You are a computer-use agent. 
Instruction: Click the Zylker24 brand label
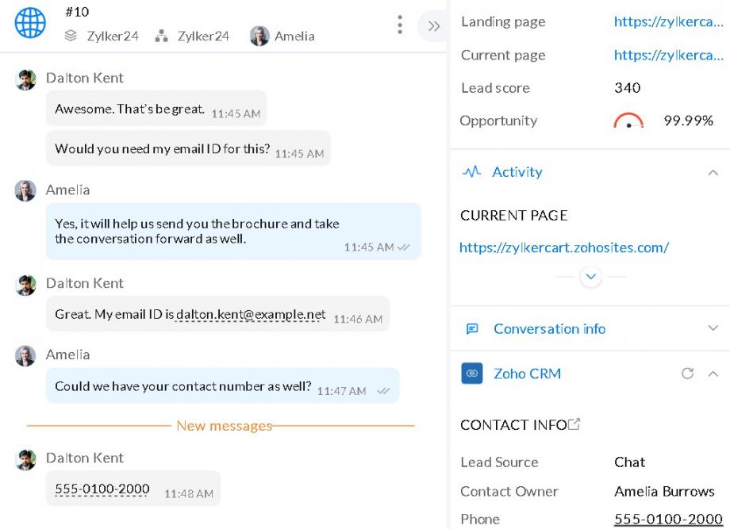[113, 36]
